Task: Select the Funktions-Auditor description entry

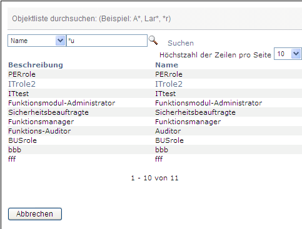Action: tap(39, 131)
